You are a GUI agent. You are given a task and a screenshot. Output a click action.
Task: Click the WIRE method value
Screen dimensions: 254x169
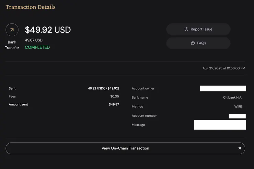coord(238,106)
